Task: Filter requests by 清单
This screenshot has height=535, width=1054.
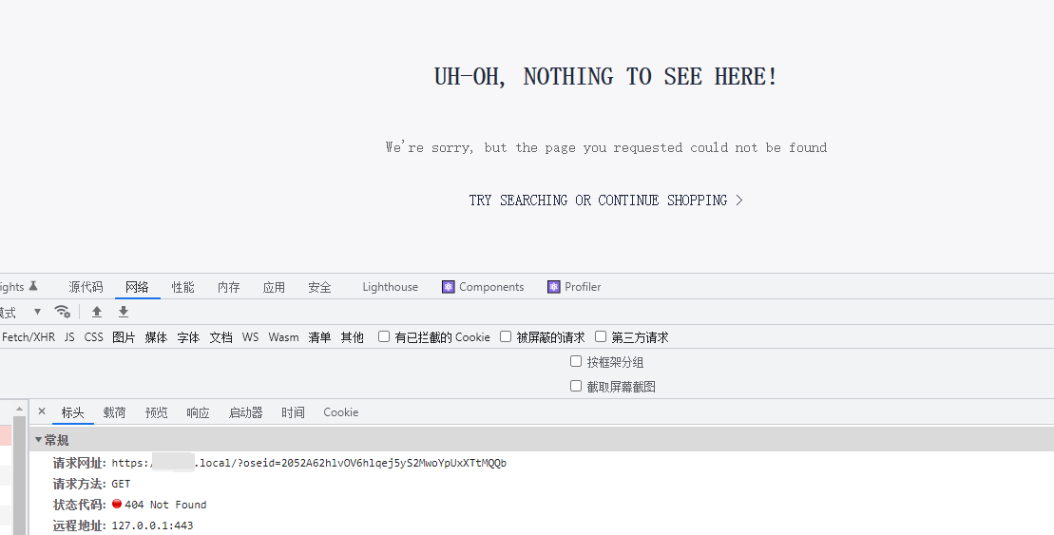Action: pyautogui.click(x=319, y=336)
